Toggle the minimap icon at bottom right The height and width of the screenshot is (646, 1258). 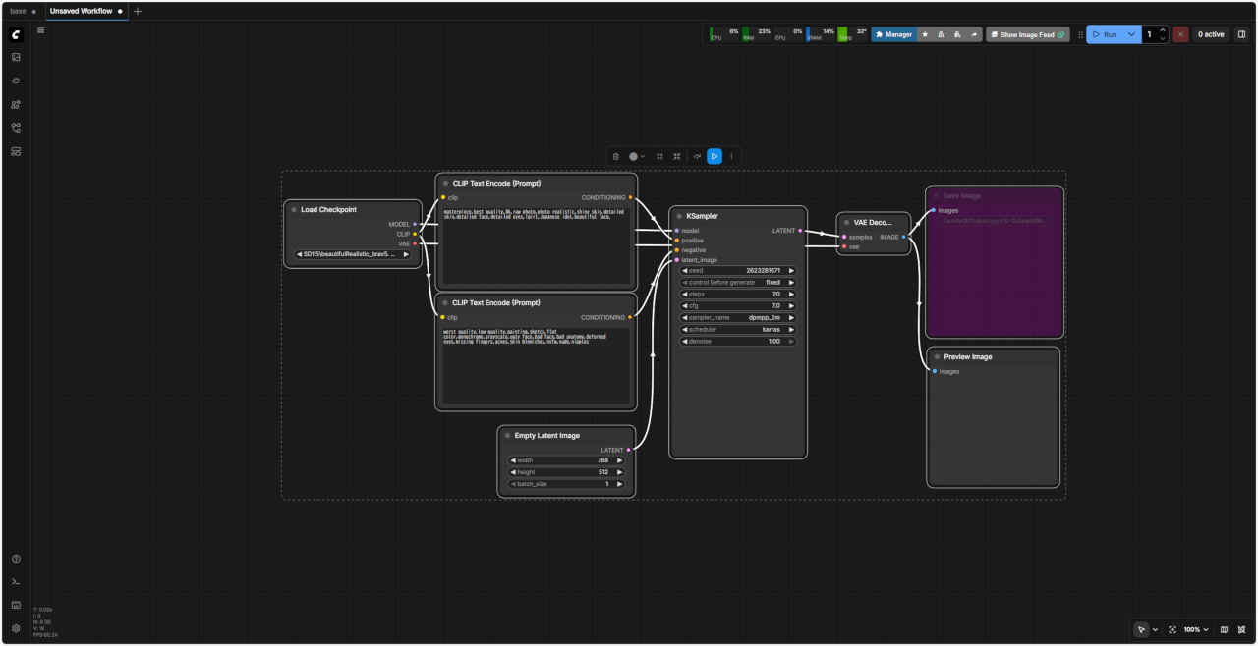pos(1224,629)
